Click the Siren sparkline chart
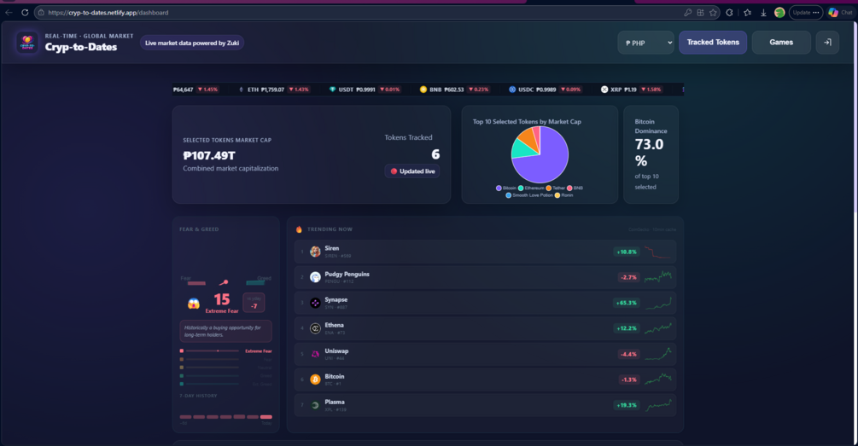This screenshot has height=446, width=858. point(657,252)
